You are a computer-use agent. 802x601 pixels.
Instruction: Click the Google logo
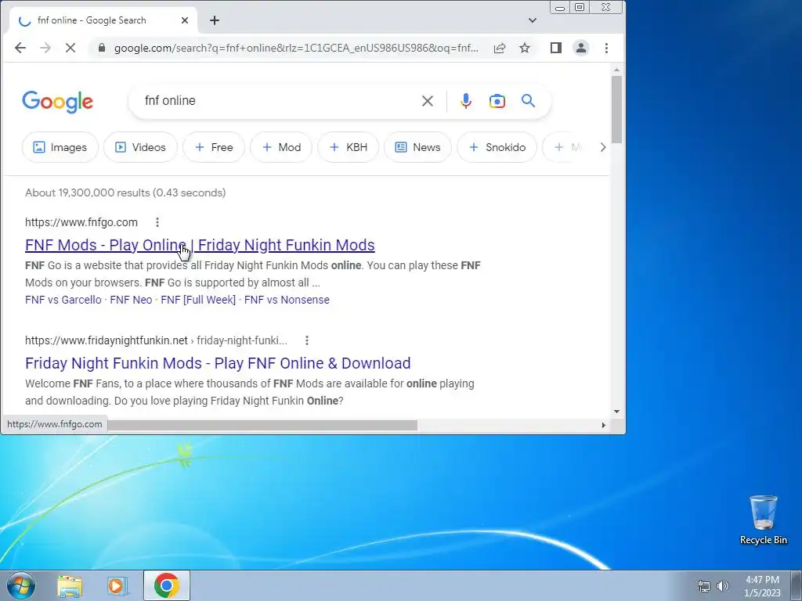57,102
